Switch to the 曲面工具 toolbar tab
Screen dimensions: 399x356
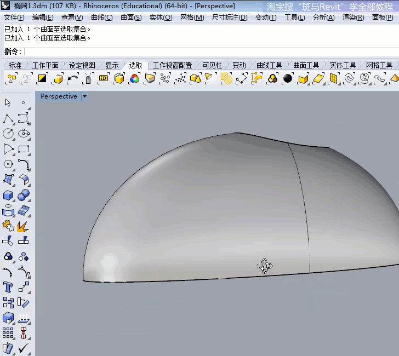point(306,66)
